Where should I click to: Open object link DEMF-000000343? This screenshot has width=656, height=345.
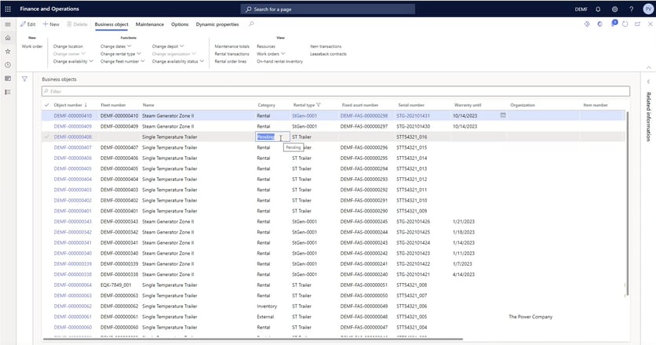(x=73, y=222)
